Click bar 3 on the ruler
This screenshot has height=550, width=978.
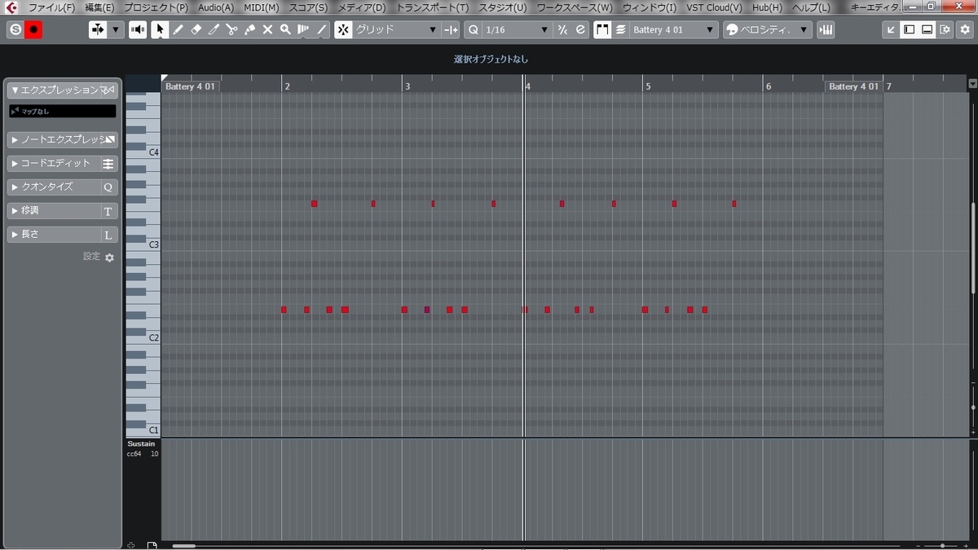coord(407,86)
